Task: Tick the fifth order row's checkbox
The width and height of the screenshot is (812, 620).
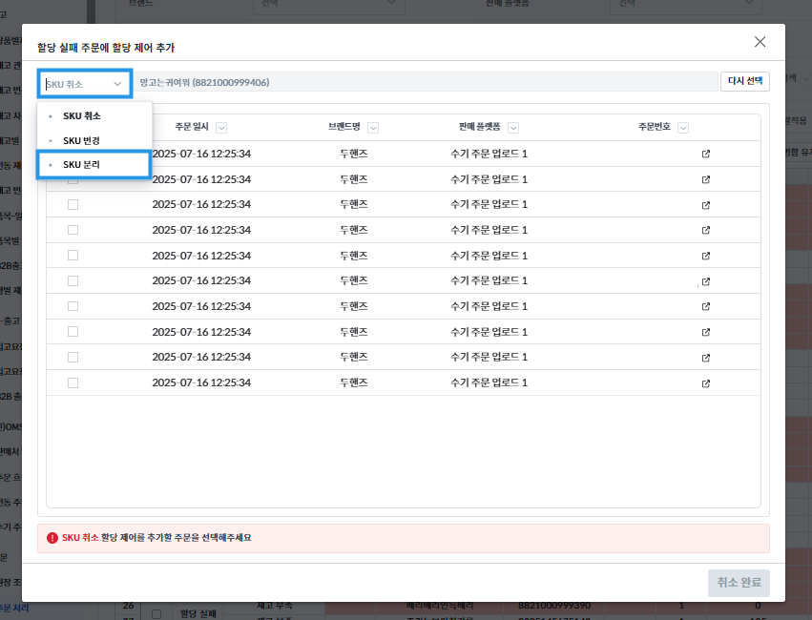Action: [x=73, y=255]
